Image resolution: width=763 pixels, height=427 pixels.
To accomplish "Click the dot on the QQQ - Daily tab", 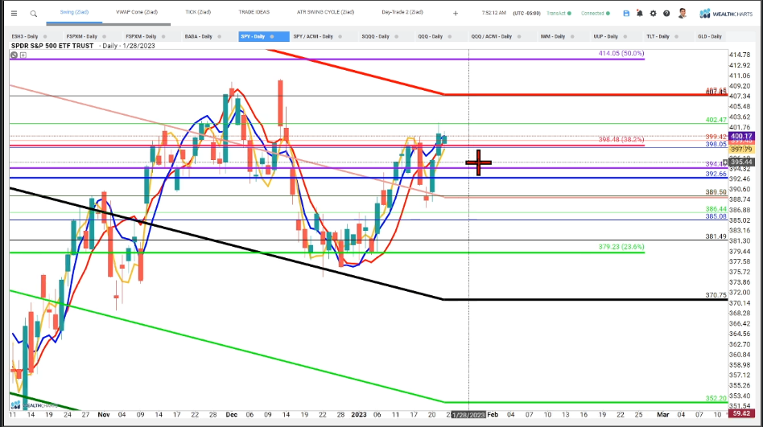I will point(450,36).
